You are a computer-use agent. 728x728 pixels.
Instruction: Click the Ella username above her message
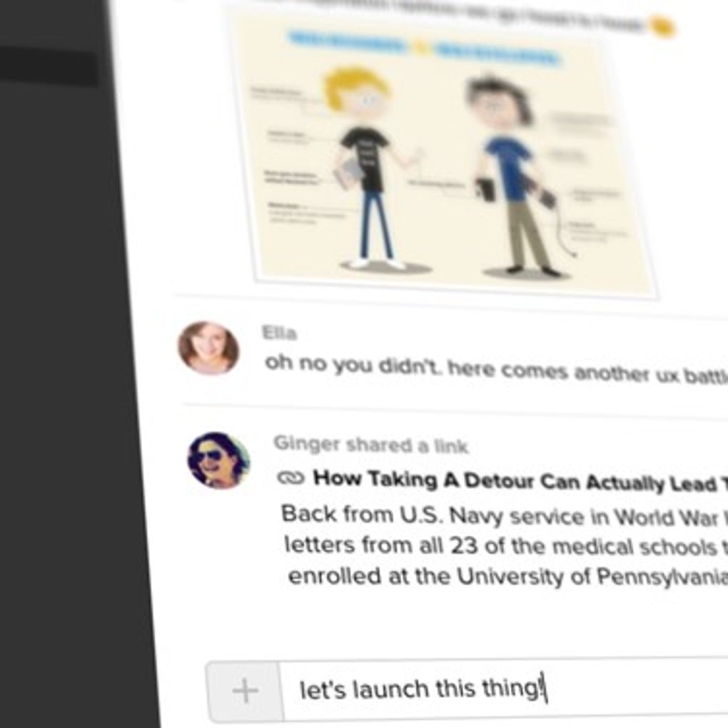(x=279, y=333)
